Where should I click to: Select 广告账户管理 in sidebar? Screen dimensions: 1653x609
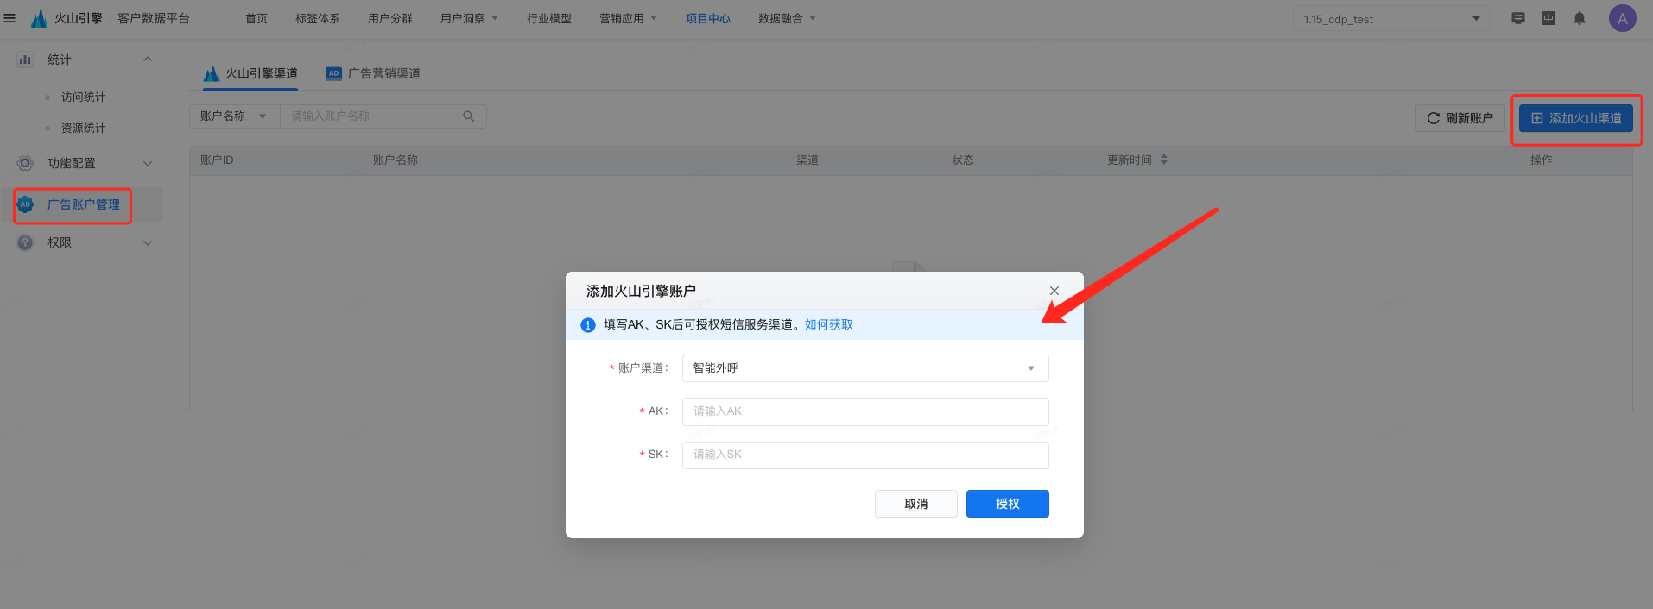point(83,204)
